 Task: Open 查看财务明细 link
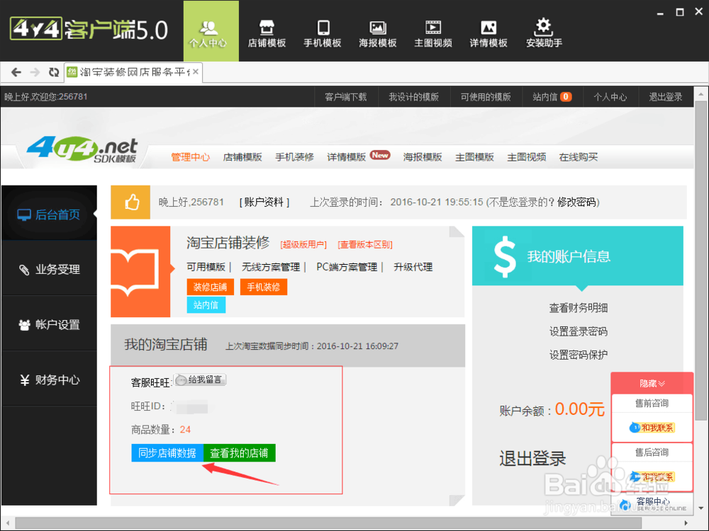coord(579,308)
